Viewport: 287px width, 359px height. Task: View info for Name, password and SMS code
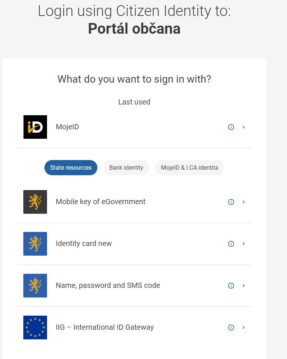[231, 286]
